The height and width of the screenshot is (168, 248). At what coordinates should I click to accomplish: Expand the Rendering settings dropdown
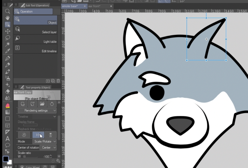coord(37,111)
